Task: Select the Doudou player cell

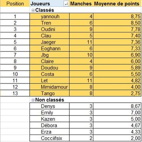Action: point(49,68)
